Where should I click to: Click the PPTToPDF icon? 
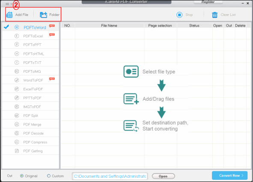(x=17, y=98)
